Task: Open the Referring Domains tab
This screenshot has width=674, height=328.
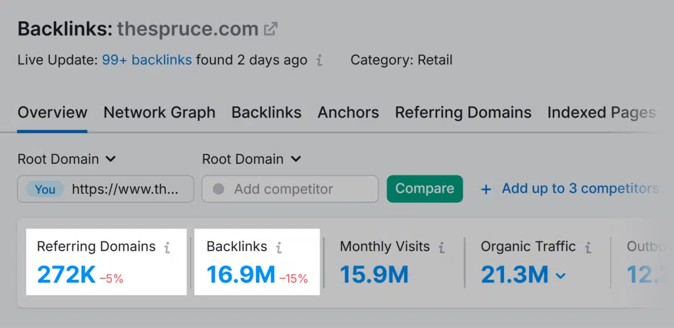Action: (463, 112)
